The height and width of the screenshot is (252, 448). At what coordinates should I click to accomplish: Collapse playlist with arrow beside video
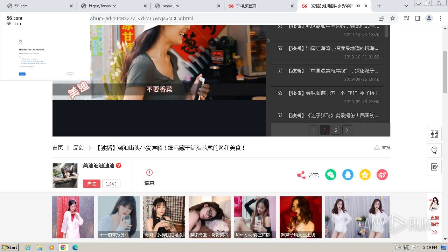(268, 41)
